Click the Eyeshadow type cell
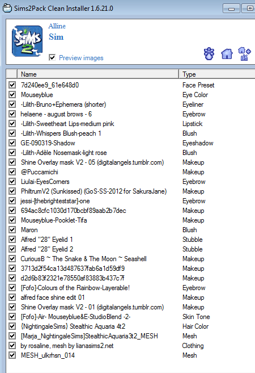This screenshot has width=255, height=373. [x=198, y=143]
